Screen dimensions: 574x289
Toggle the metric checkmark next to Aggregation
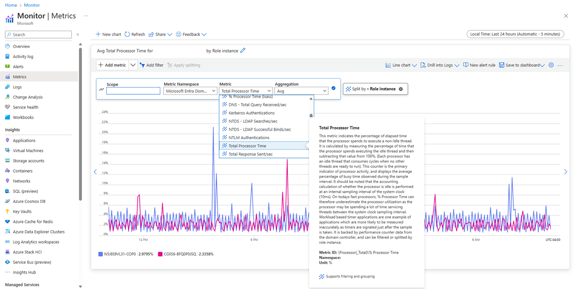pyautogui.click(x=333, y=88)
